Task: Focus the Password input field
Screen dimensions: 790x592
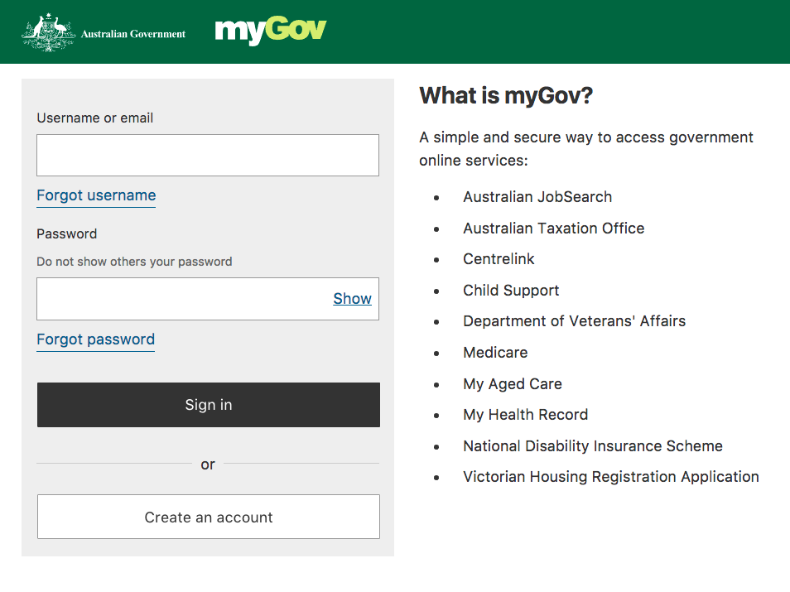Action: (x=208, y=299)
